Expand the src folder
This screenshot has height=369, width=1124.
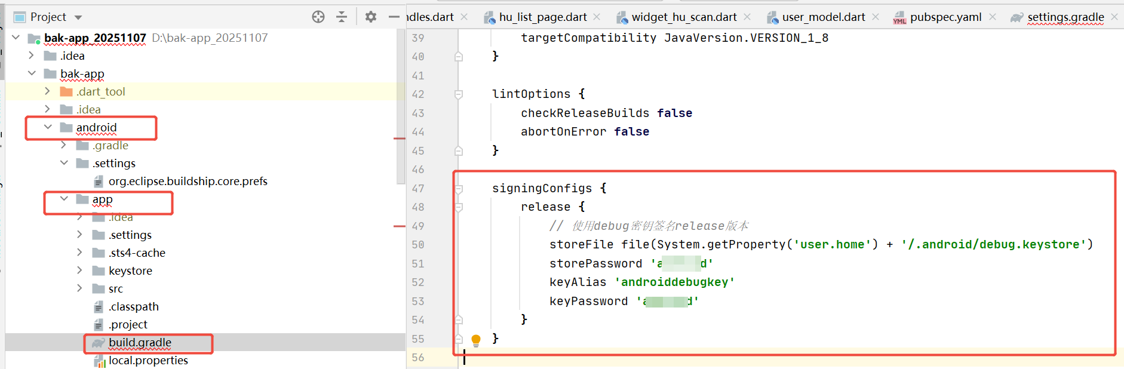80,288
